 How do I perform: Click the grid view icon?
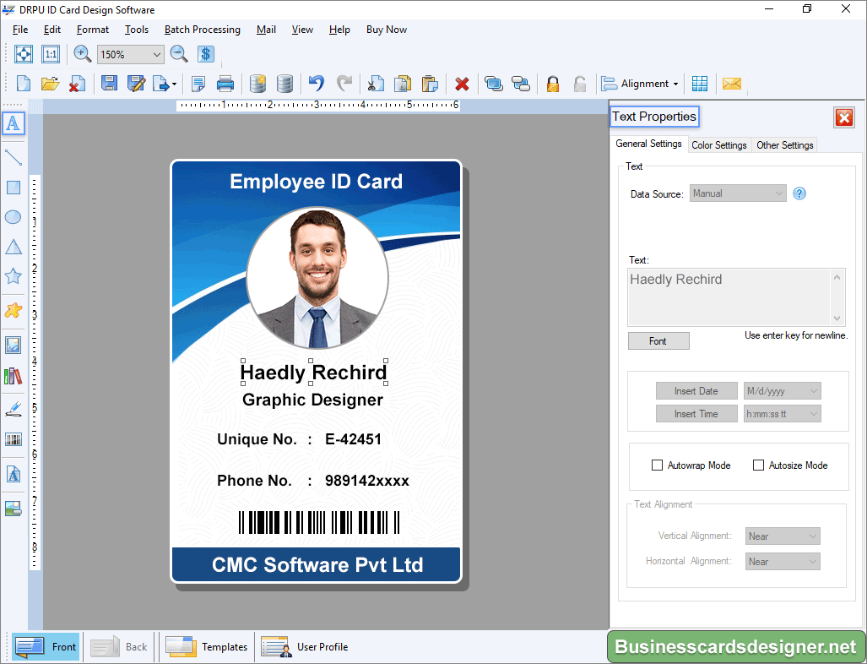(x=700, y=84)
